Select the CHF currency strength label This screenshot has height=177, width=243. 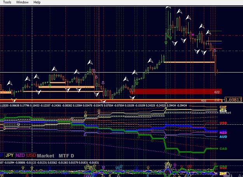pyautogui.click(x=223, y=107)
